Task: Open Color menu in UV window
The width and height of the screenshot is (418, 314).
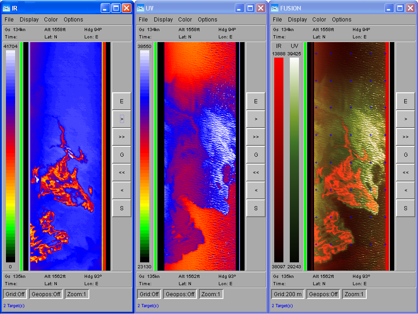Action: (185, 20)
